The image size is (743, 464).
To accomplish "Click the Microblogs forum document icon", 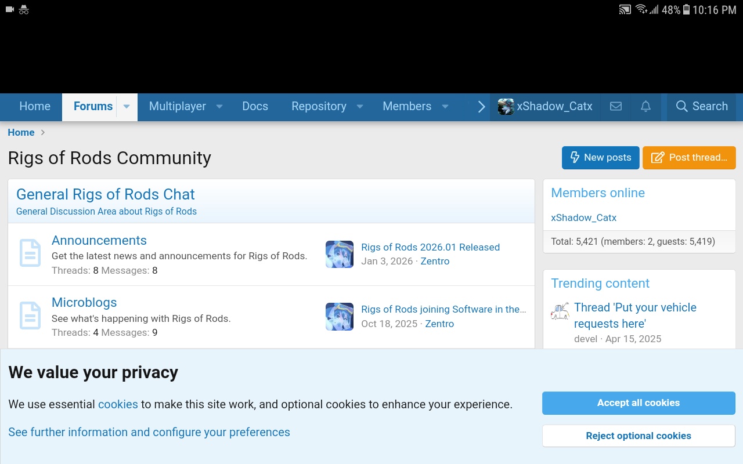I will click(30, 316).
